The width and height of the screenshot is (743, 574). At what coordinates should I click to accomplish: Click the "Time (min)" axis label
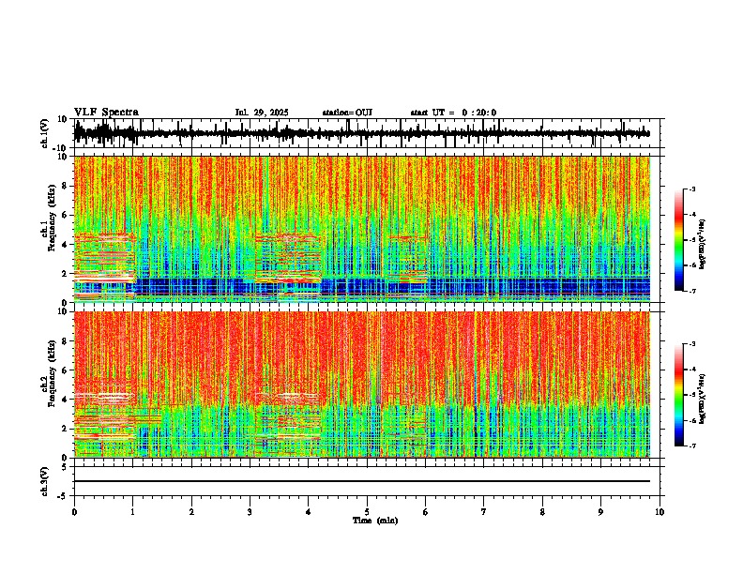tap(375, 521)
